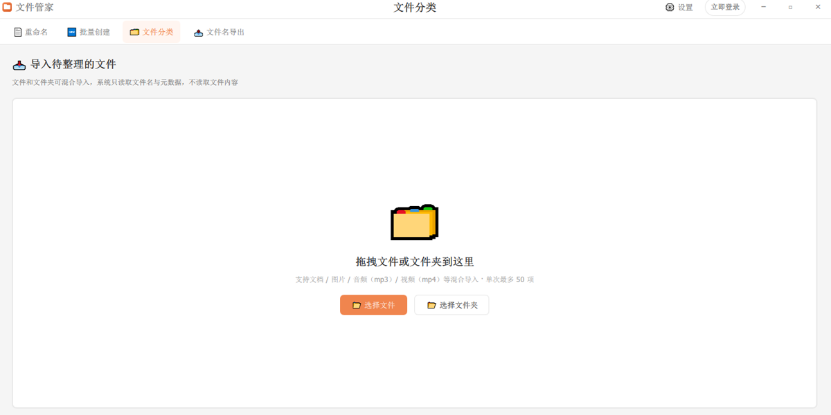Select the 文件分类 tab
The height and width of the screenshot is (415, 831).
[x=152, y=32]
